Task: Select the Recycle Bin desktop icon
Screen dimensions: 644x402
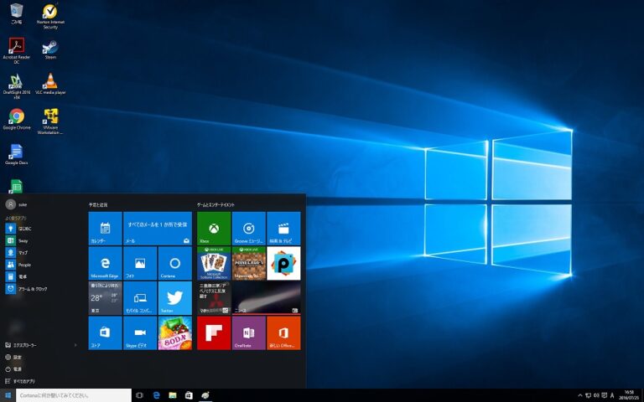Action: tap(17, 16)
